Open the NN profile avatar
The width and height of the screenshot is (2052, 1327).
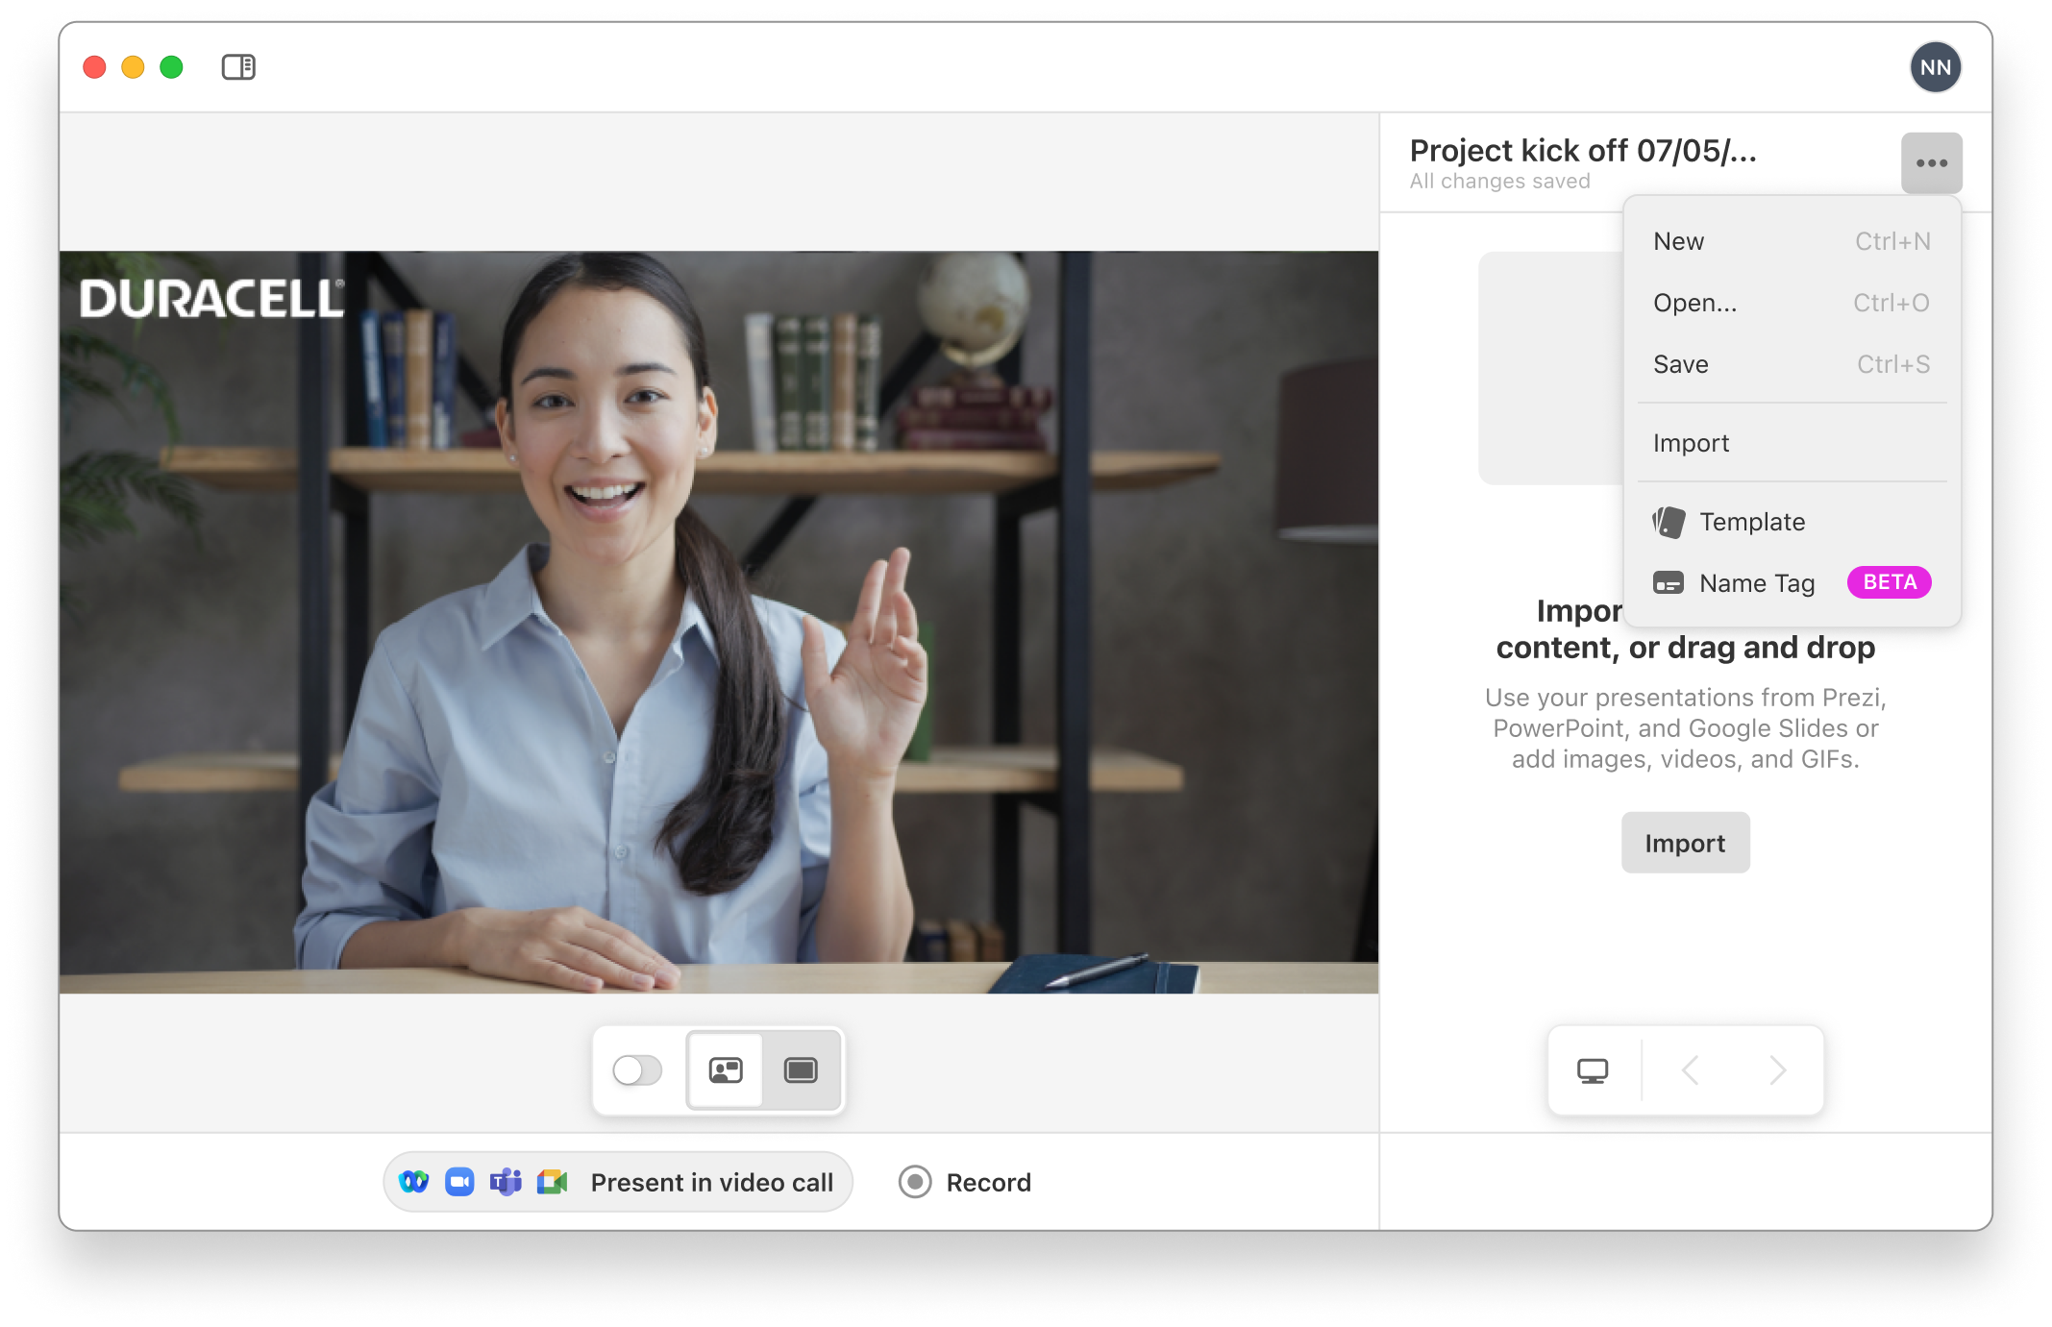tap(1935, 67)
